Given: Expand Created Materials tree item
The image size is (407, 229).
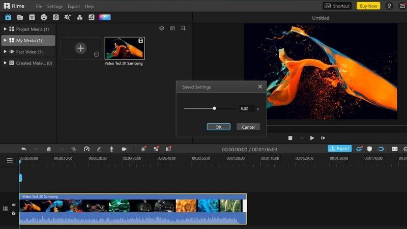Looking at the screenshot, I should tap(5, 63).
